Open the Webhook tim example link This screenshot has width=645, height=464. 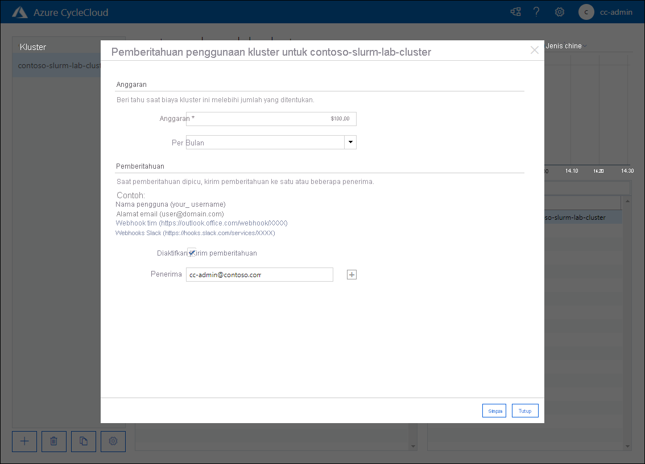(x=201, y=223)
